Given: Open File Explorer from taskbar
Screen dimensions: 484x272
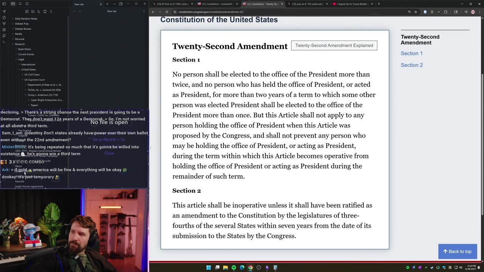Looking at the screenshot, I should 225,267.
